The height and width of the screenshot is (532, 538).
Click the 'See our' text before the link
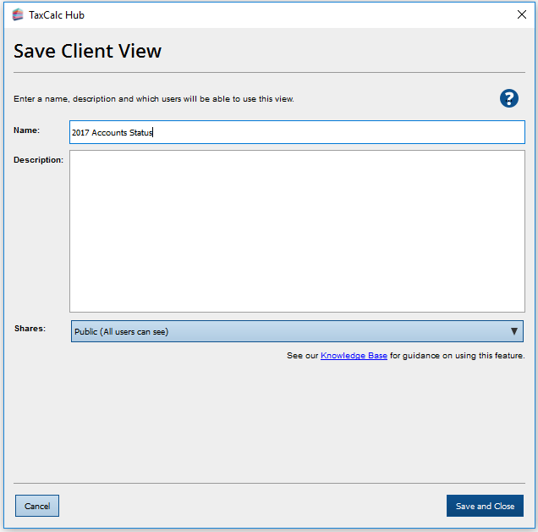[302, 356]
